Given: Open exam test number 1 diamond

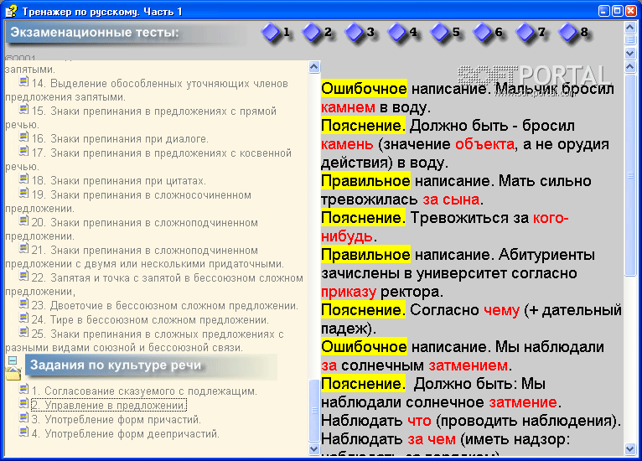Looking at the screenshot, I should point(271,33).
